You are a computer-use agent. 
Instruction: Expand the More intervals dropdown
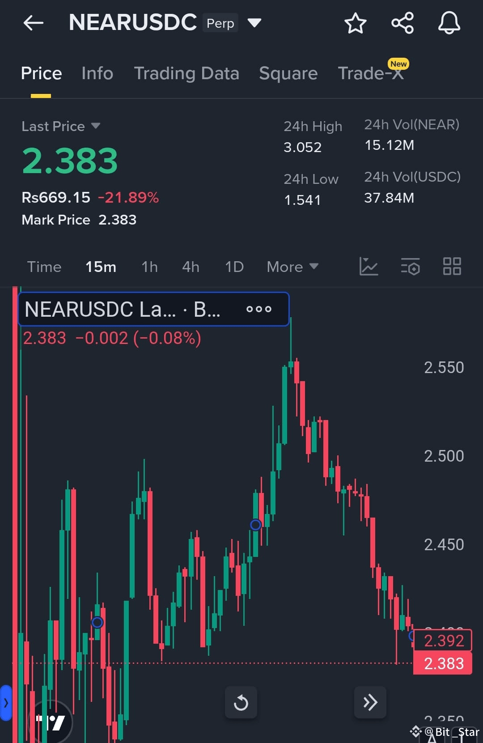292,267
